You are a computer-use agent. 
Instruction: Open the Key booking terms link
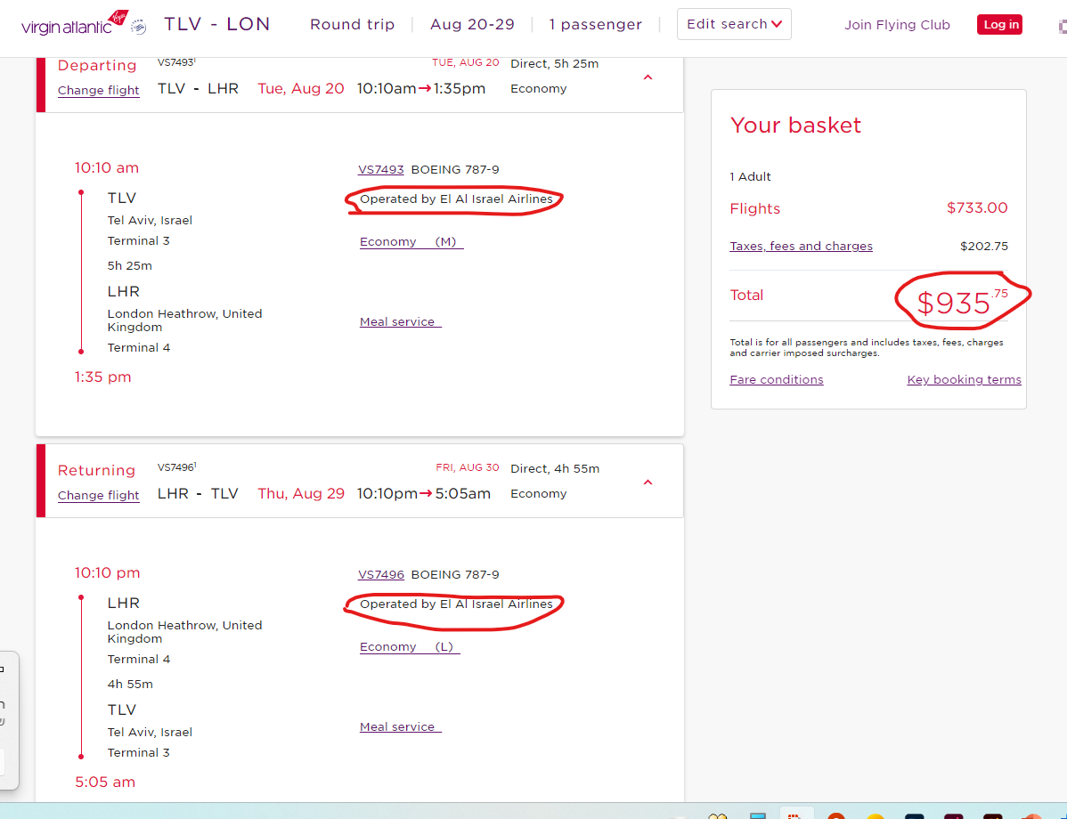coord(965,379)
